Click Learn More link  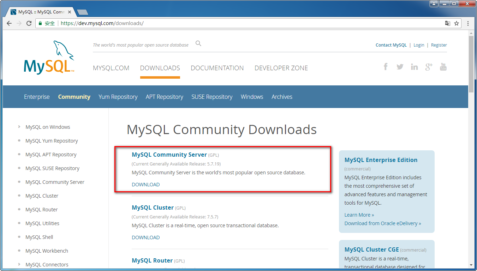(x=359, y=215)
